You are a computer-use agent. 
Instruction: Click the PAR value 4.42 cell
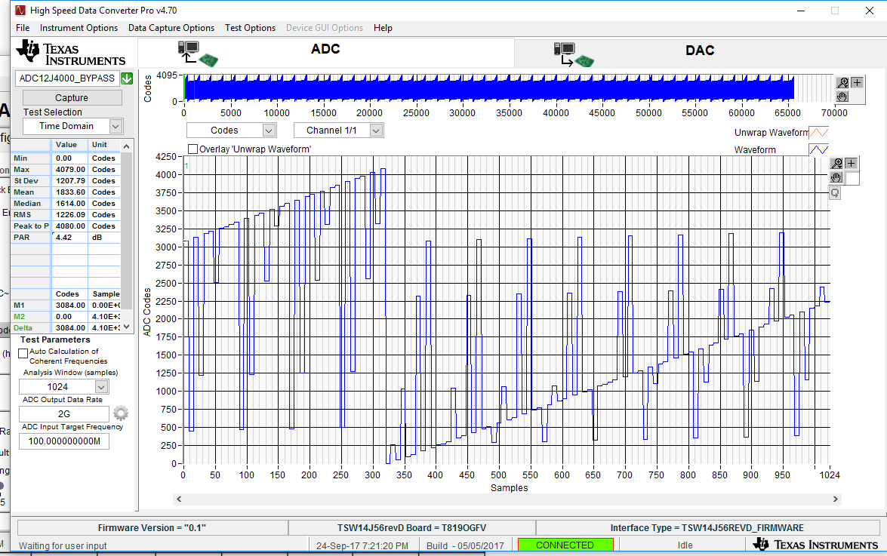click(x=70, y=238)
